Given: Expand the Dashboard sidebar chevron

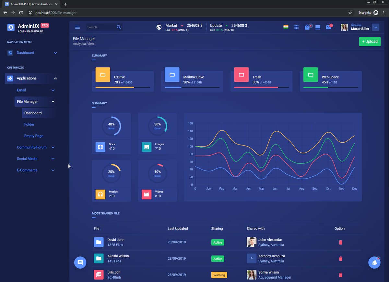Looking at the screenshot, I should click(55, 53).
